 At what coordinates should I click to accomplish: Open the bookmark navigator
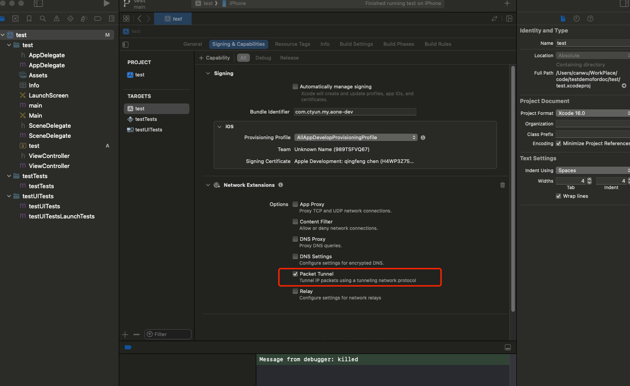click(x=29, y=19)
